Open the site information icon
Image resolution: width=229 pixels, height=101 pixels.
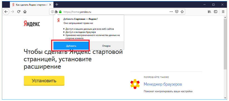tap(52, 12)
